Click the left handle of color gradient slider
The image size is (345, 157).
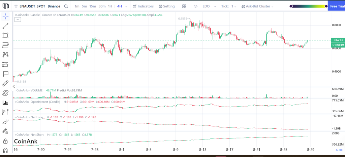point(291,6)
